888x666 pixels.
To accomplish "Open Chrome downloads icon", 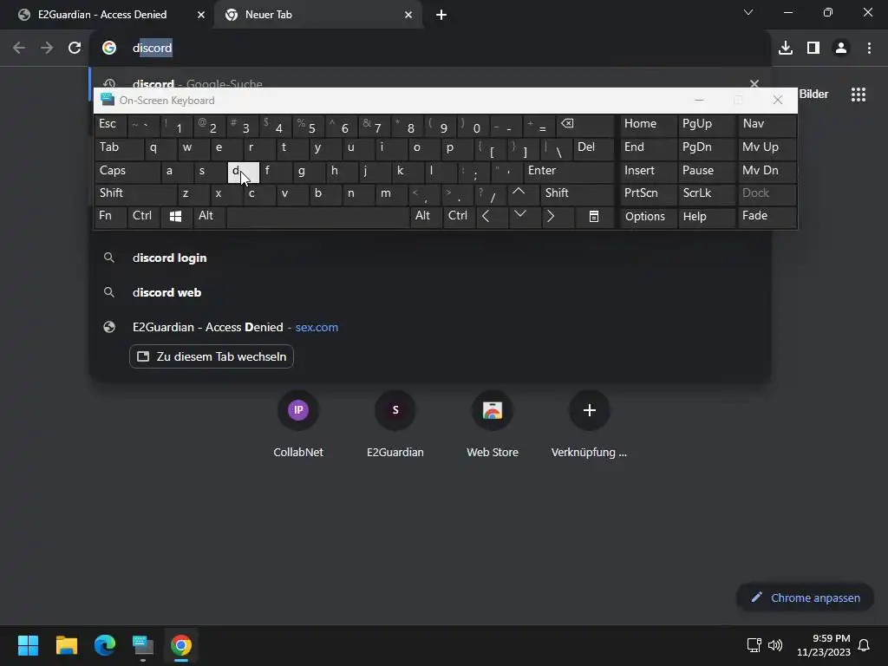I will [786, 49].
